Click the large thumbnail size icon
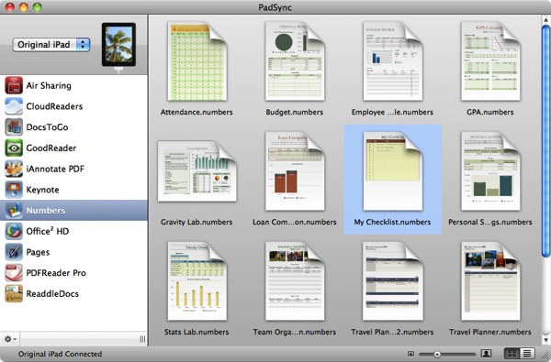This screenshot has height=362, width=551. (487, 354)
